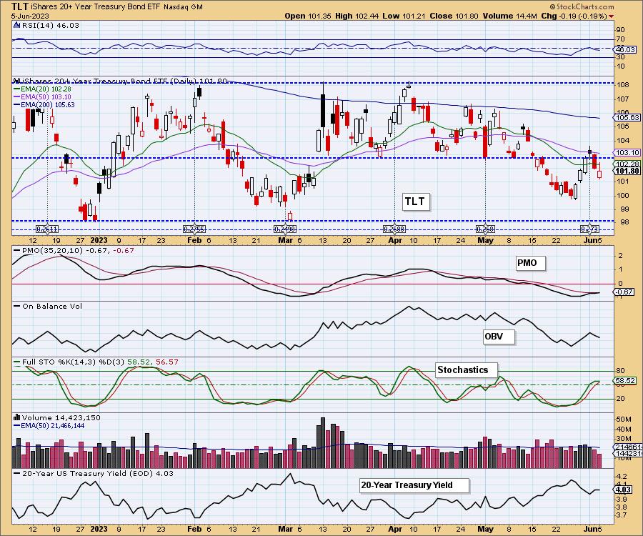Image resolution: width=643 pixels, height=536 pixels.
Task: Click the volume 'EMA(50) 21,466,144' legend entry
Action: (49, 426)
